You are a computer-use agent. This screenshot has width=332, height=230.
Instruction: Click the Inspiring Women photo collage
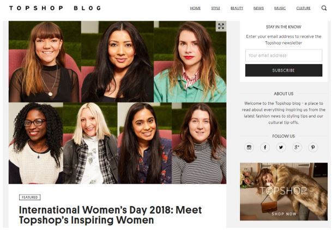(x=117, y=102)
